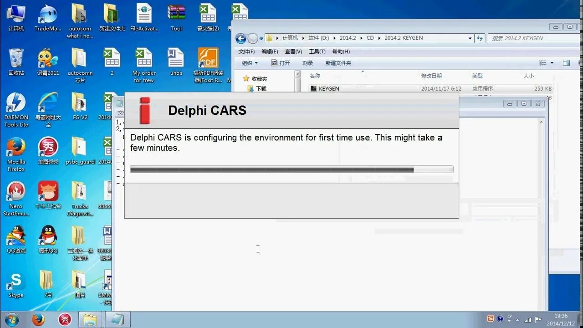Open the 曾文强(2) spreadsheet icon
Viewport: 583px width, 328px height.
pos(208,18)
